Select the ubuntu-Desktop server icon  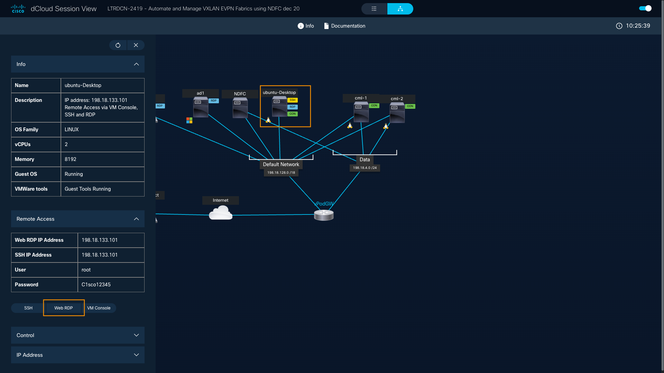pos(279,107)
